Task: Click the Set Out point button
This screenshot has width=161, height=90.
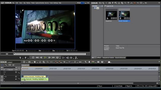Action: (25, 58)
